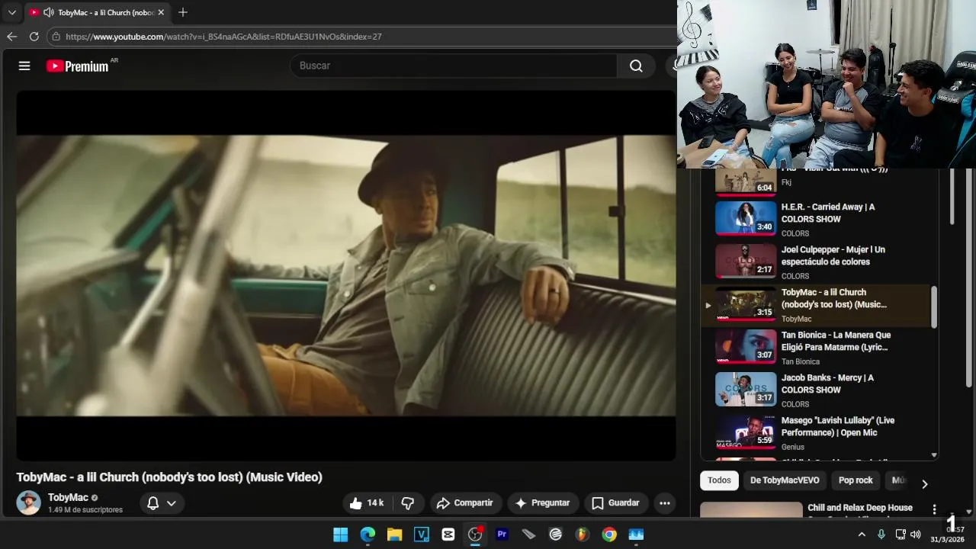Open Adobe Premiere Pro from taskbar
Screen dimensions: 976x549
click(x=502, y=535)
